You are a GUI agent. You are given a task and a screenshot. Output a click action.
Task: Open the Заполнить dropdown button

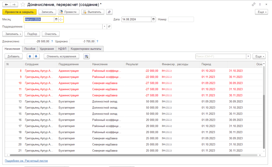(x=12, y=34)
